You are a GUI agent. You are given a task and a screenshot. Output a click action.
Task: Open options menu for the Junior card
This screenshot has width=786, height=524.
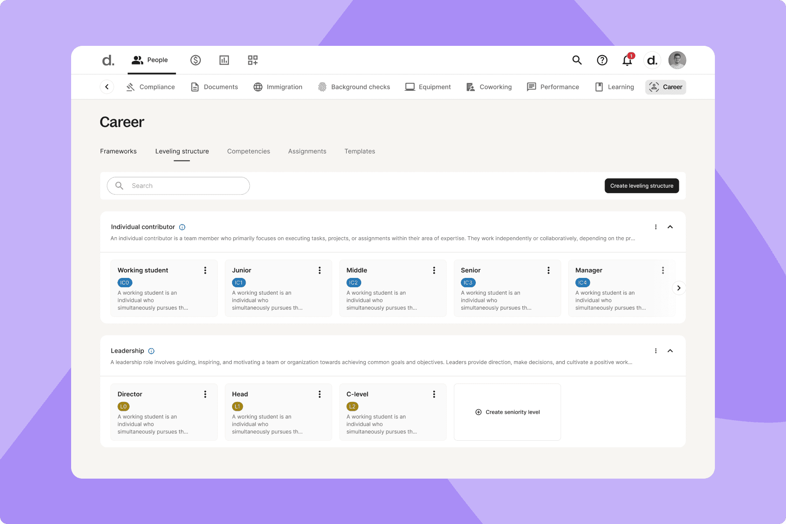click(320, 270)
